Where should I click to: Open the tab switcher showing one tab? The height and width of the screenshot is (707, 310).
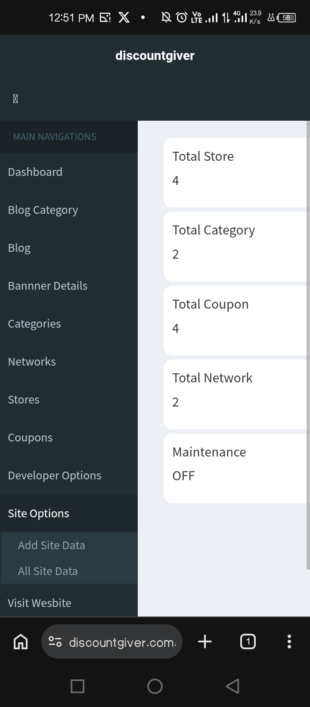pyautogui.click(x=248, y=641)
